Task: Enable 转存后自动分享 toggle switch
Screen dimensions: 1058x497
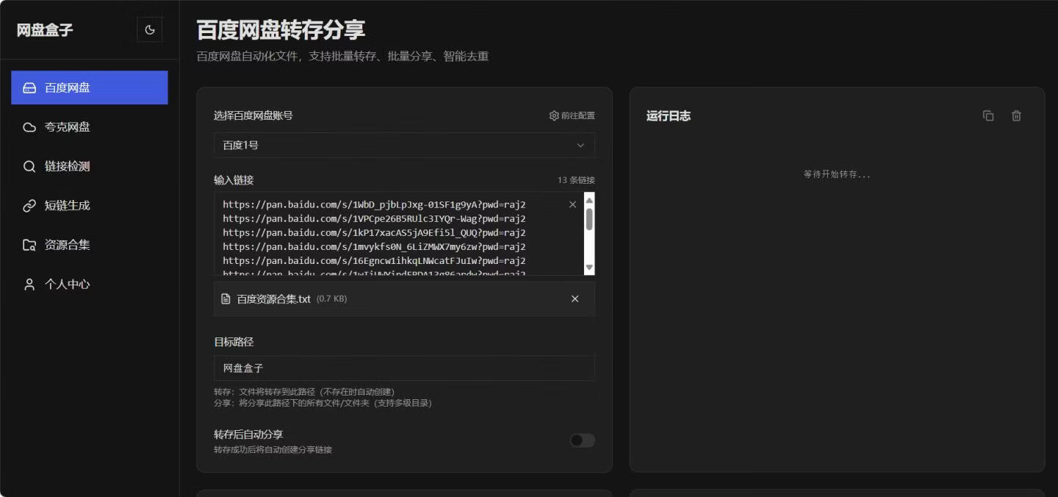Action: [x=583, y=440]
